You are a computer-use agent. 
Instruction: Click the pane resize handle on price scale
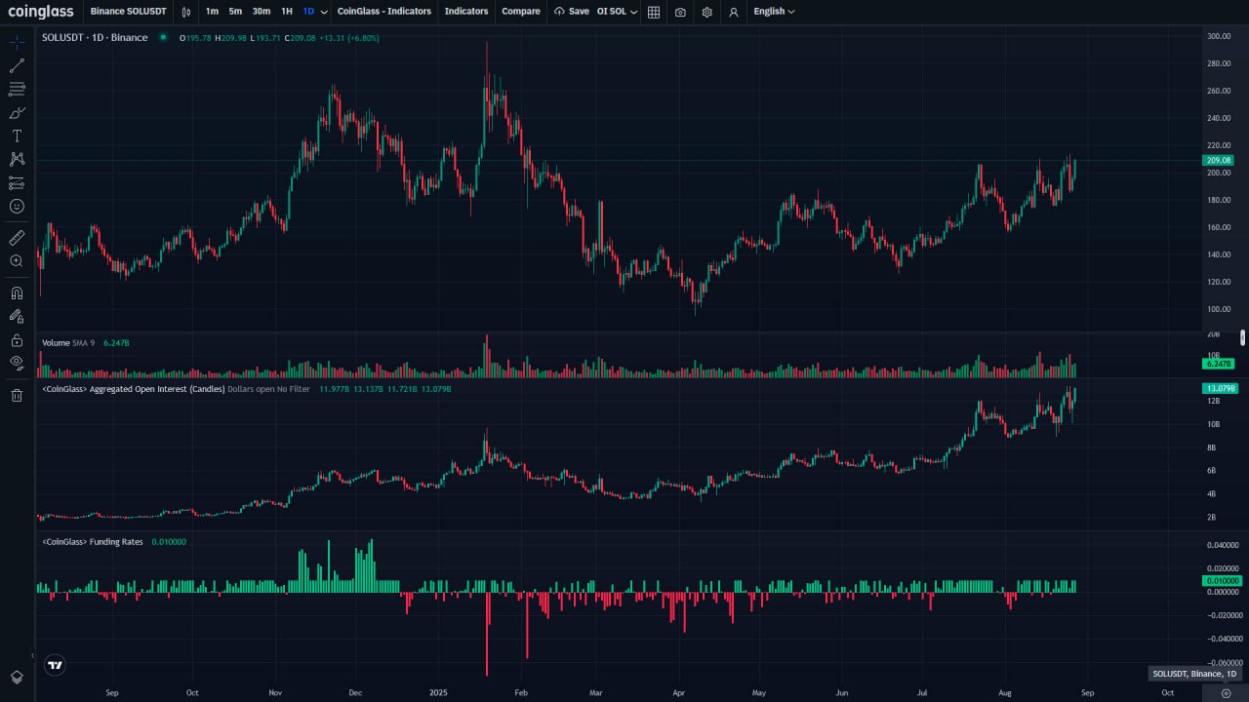coord(1242,337)
